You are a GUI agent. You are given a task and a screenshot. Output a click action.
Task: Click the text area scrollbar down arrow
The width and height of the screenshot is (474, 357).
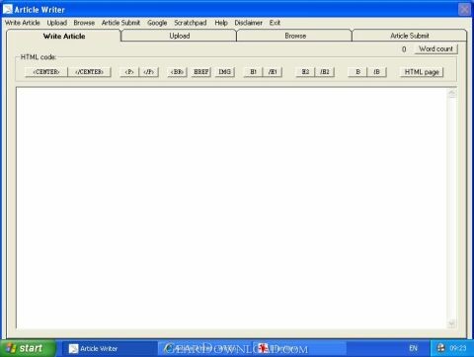coord(451,323)
